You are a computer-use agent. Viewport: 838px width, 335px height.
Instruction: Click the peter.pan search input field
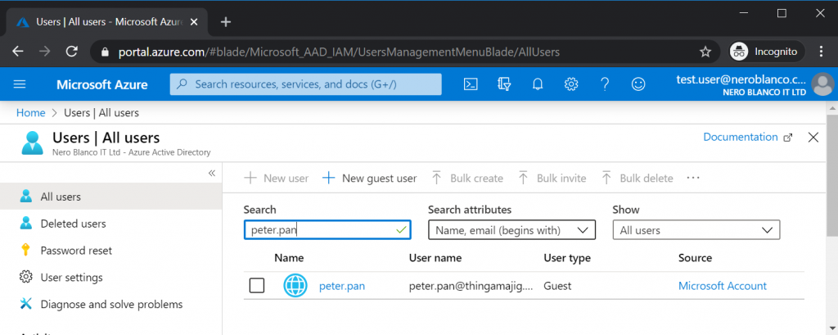327,230
